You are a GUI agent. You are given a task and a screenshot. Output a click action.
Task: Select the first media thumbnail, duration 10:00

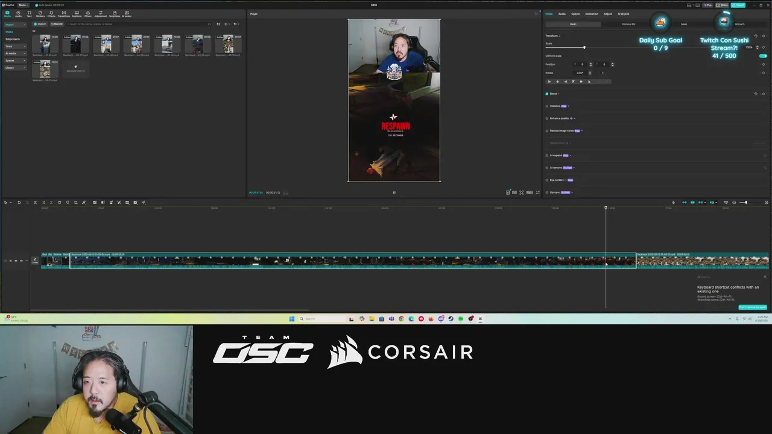pos(45,44)
